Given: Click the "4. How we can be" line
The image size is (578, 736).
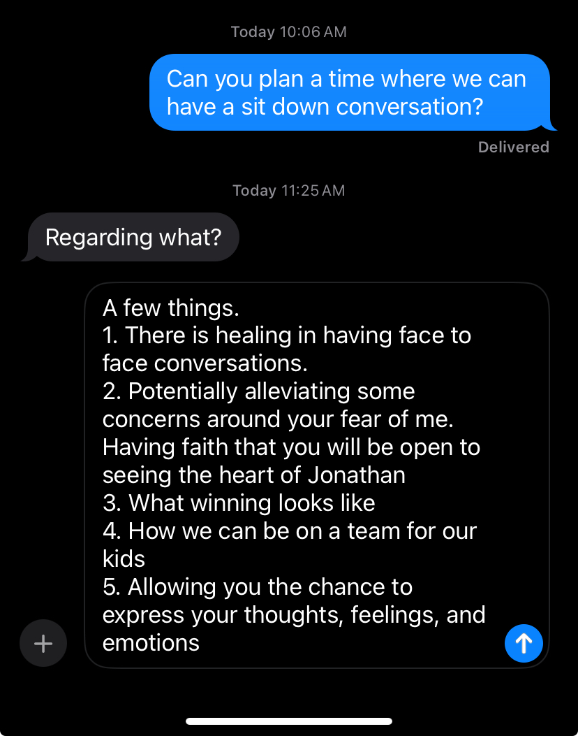Looking at the screenshot, I should [x=289, y=531].
